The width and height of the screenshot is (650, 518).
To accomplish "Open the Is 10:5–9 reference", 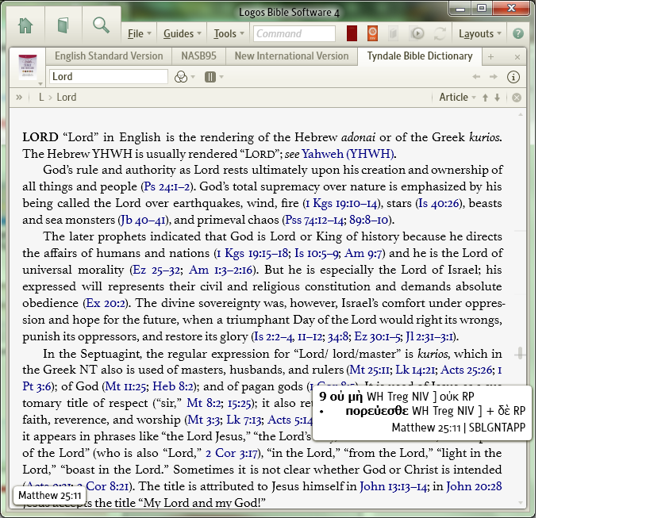I will pyautogui.click(x=317, y=253).
